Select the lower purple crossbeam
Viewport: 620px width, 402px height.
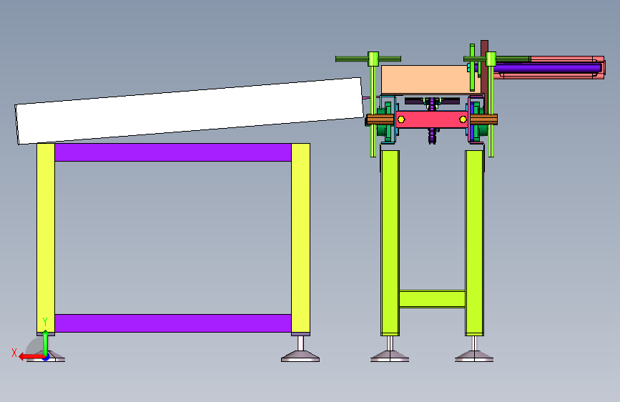173,323
